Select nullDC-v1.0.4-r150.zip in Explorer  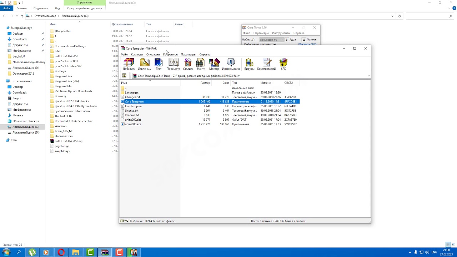point(68,141)
